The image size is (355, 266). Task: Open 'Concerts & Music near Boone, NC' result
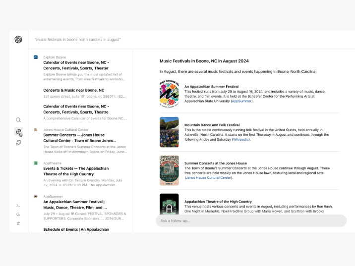tap(74, 90)
